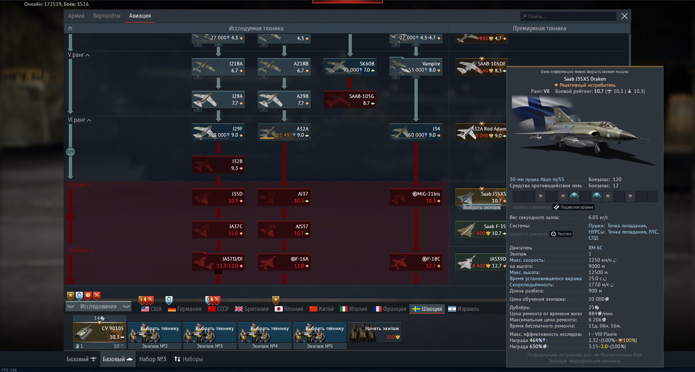The width and height of the screenshot is (695, 372).
Task: Select the J29F aircraft cell
Action: pos(218,132)
